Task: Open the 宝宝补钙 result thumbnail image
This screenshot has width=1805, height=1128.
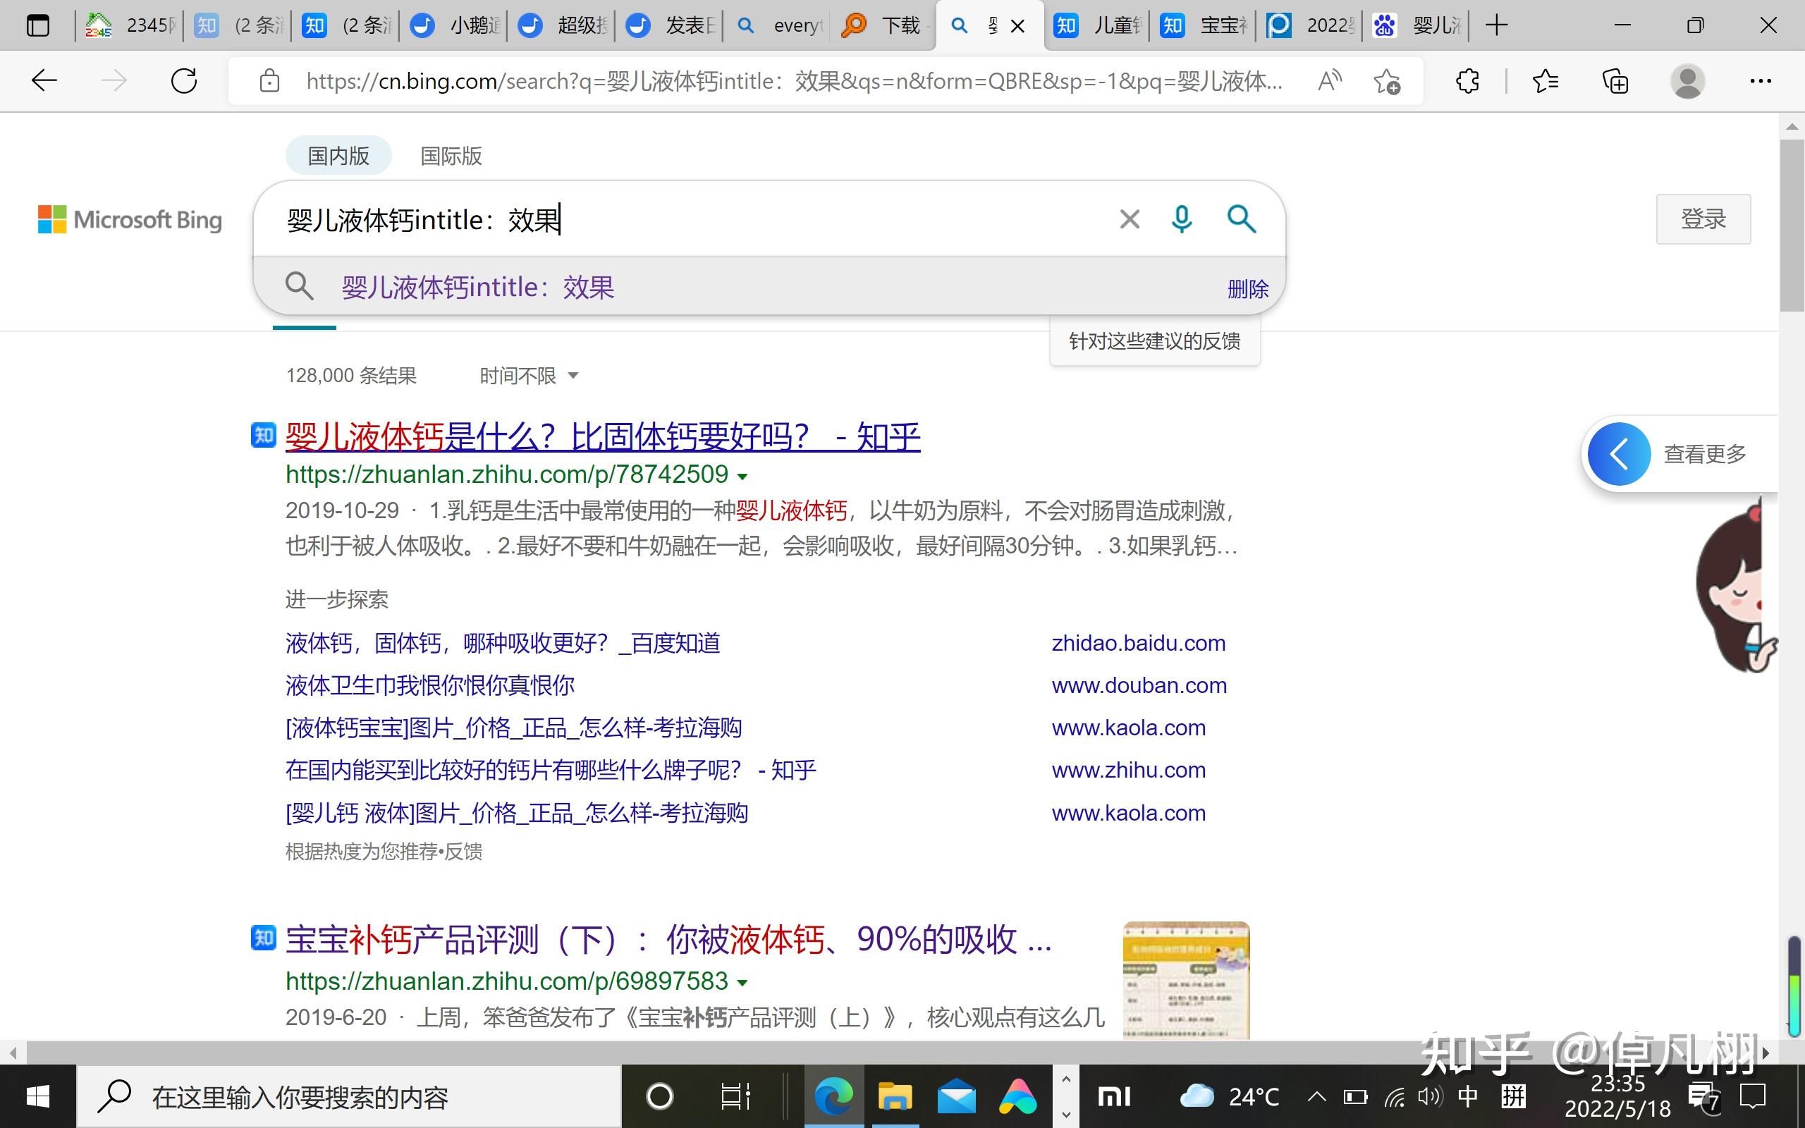Action: point(1186,980)
